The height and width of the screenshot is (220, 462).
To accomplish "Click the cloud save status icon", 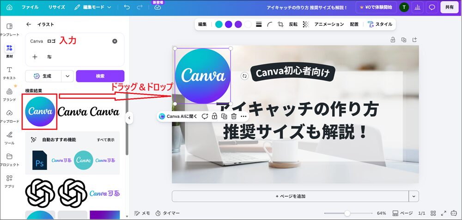I will (x=158, y=8).
